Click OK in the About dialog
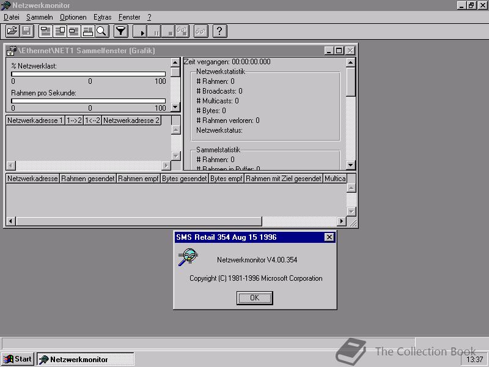Image resolution: width=489 pixels, height=367 pixels. 254,298
